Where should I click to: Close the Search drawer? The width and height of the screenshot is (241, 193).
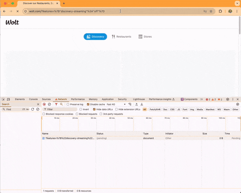38,104
